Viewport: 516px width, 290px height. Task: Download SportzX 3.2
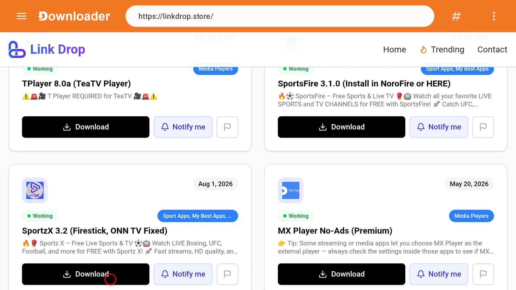85,274
